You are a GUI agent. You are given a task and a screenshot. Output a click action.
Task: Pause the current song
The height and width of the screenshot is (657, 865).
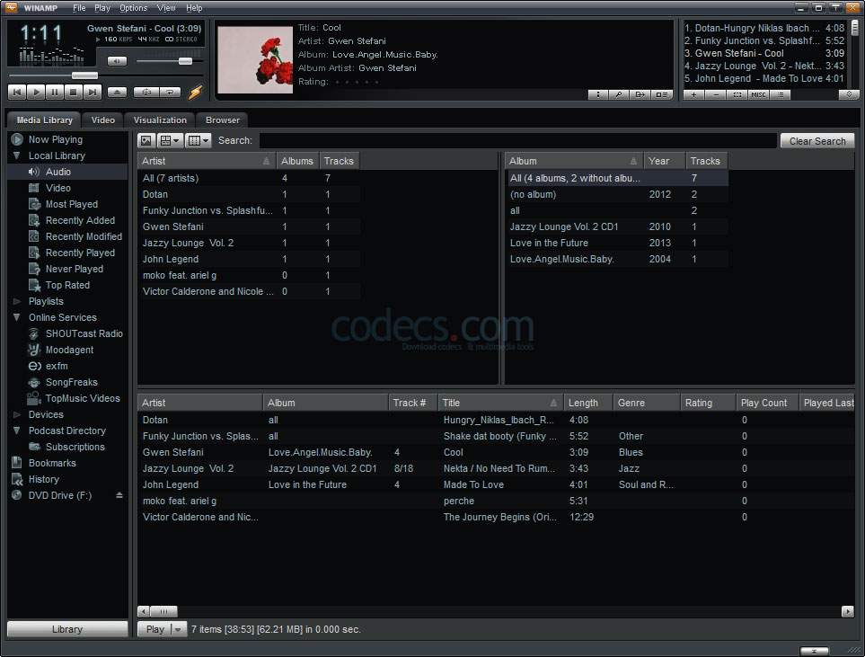(x=55, y=93)
